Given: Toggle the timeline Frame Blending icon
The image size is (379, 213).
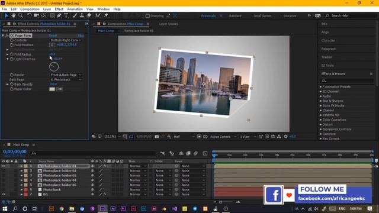Looking at the screenshot, I should 188,153.
